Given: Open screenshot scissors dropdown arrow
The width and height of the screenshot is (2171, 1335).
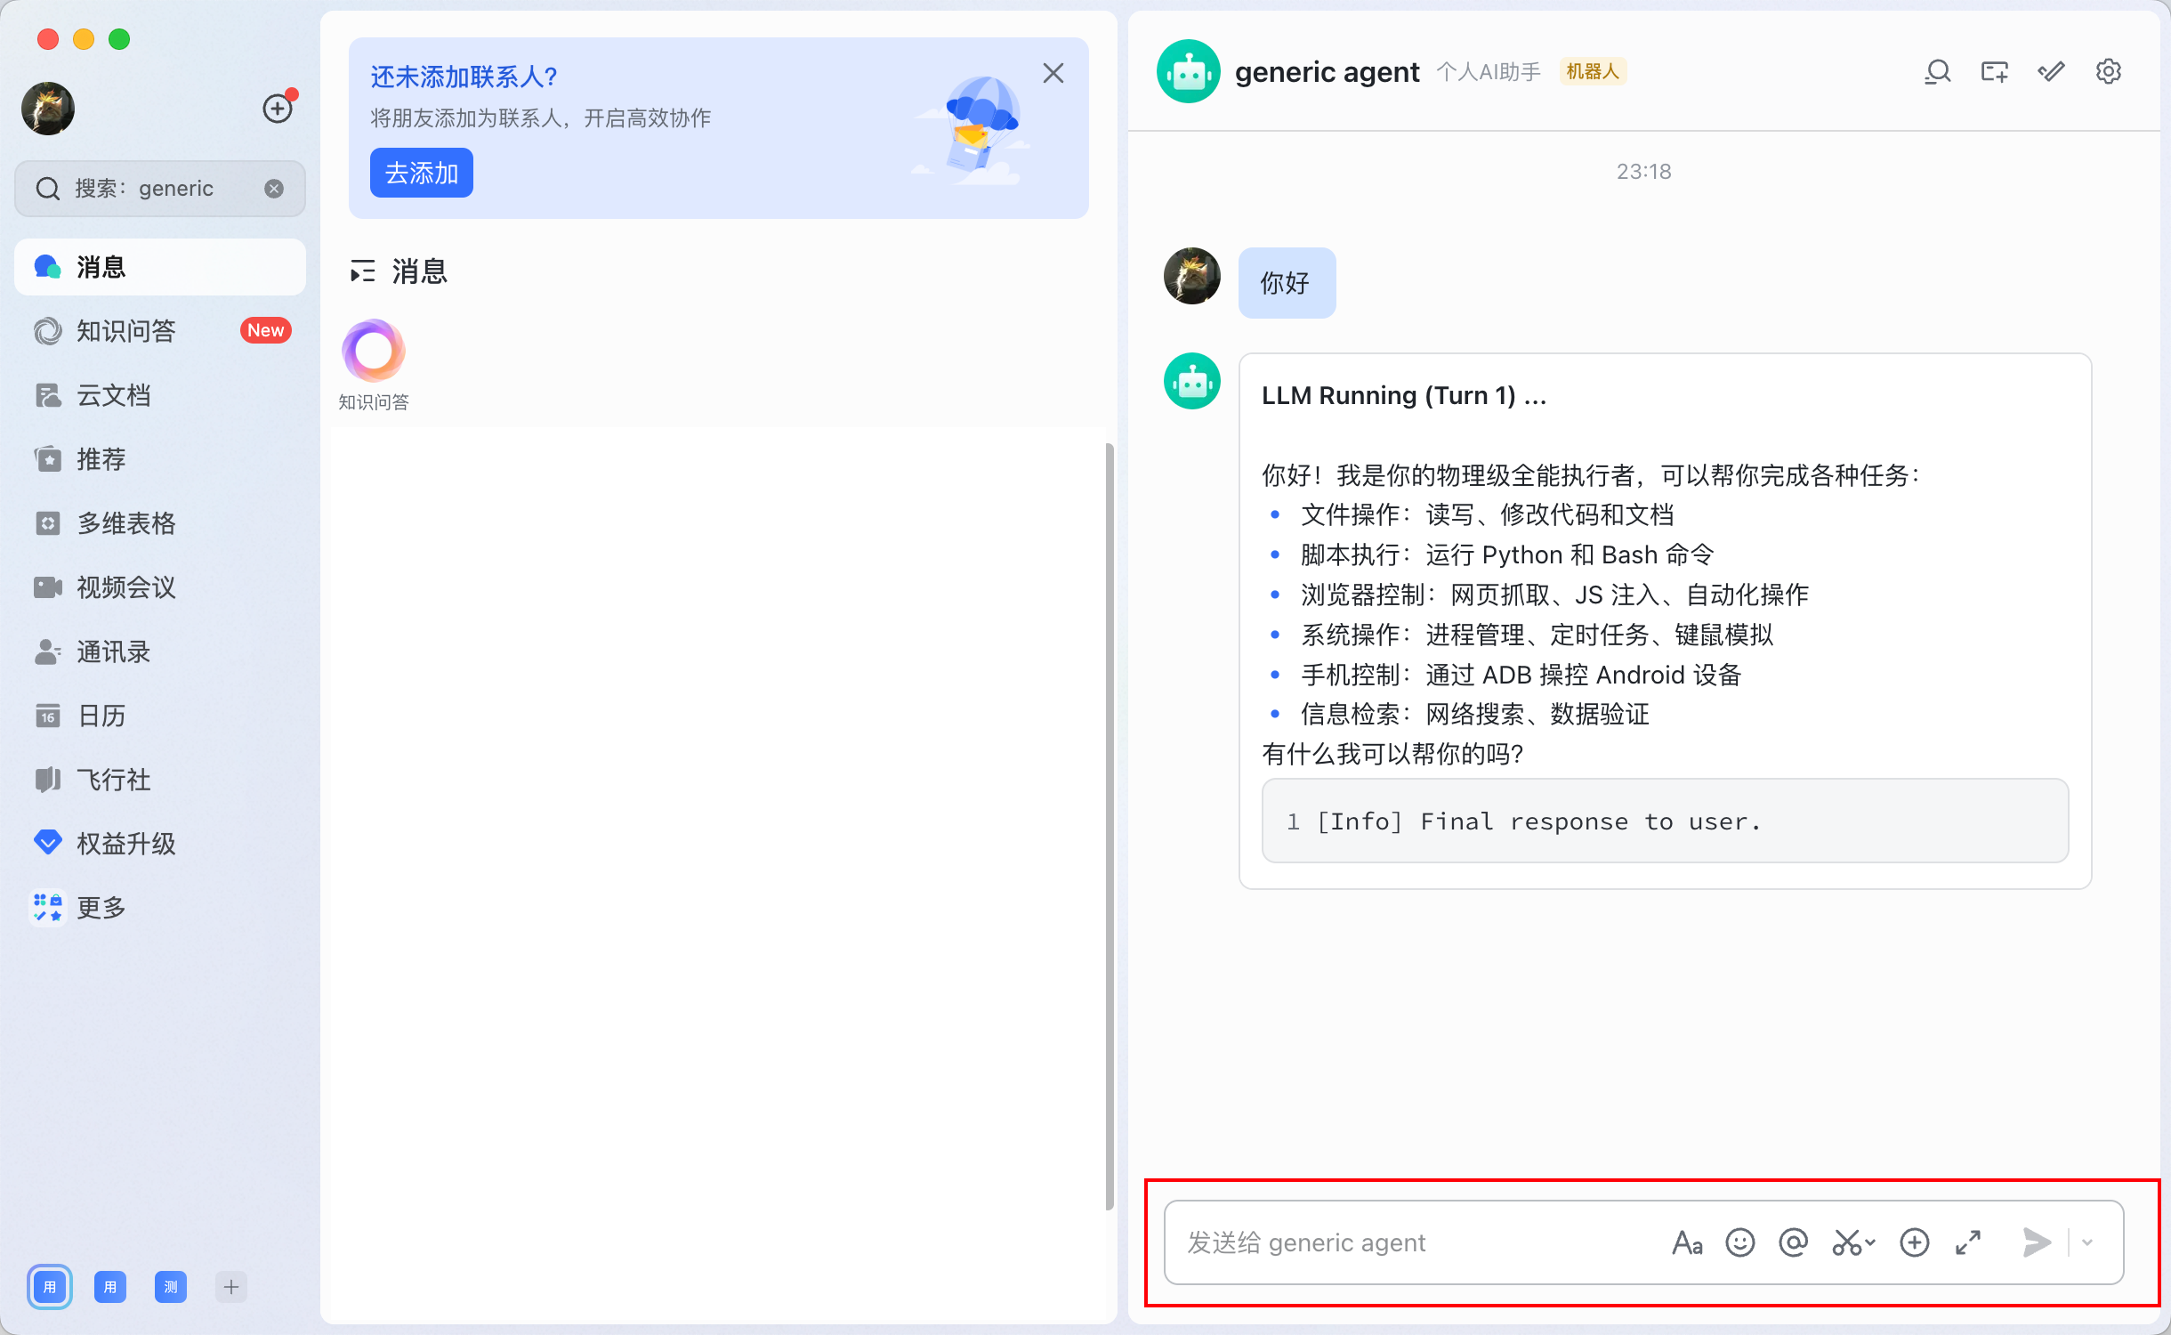Looking at the screenshot, I should click(1870, 1242).
